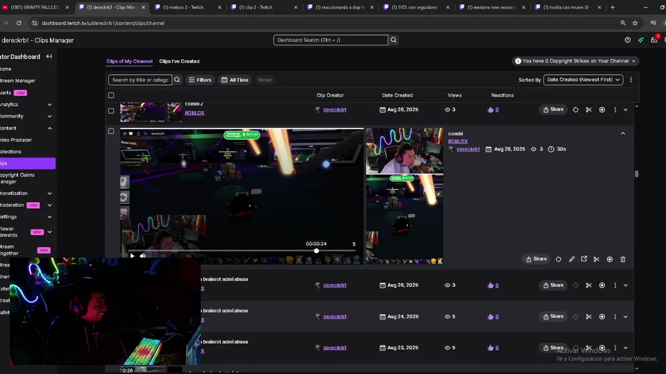Click the Filters button
666x374 pixels.
pos(200,80)
